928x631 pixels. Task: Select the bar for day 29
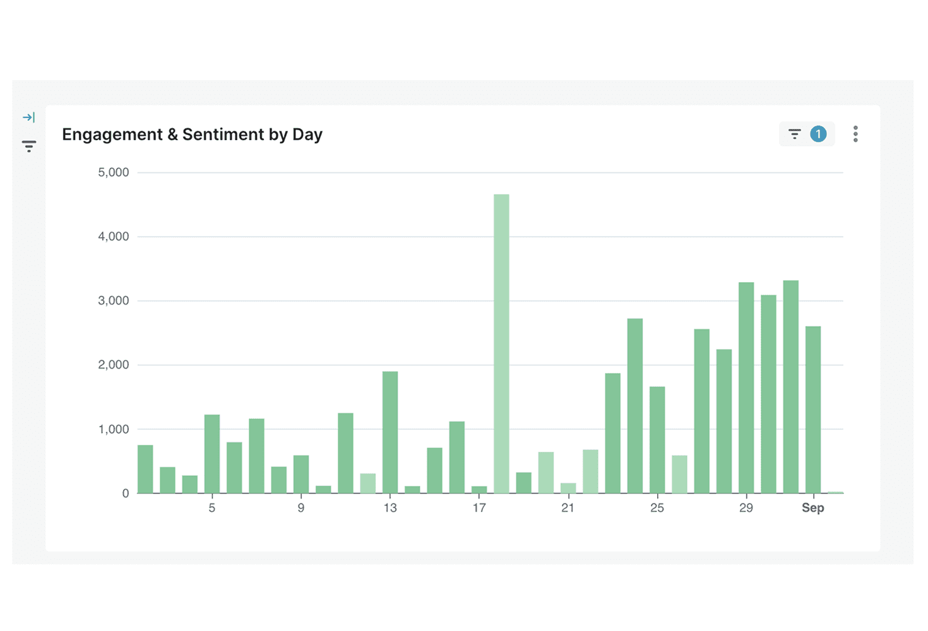[746, 387]
